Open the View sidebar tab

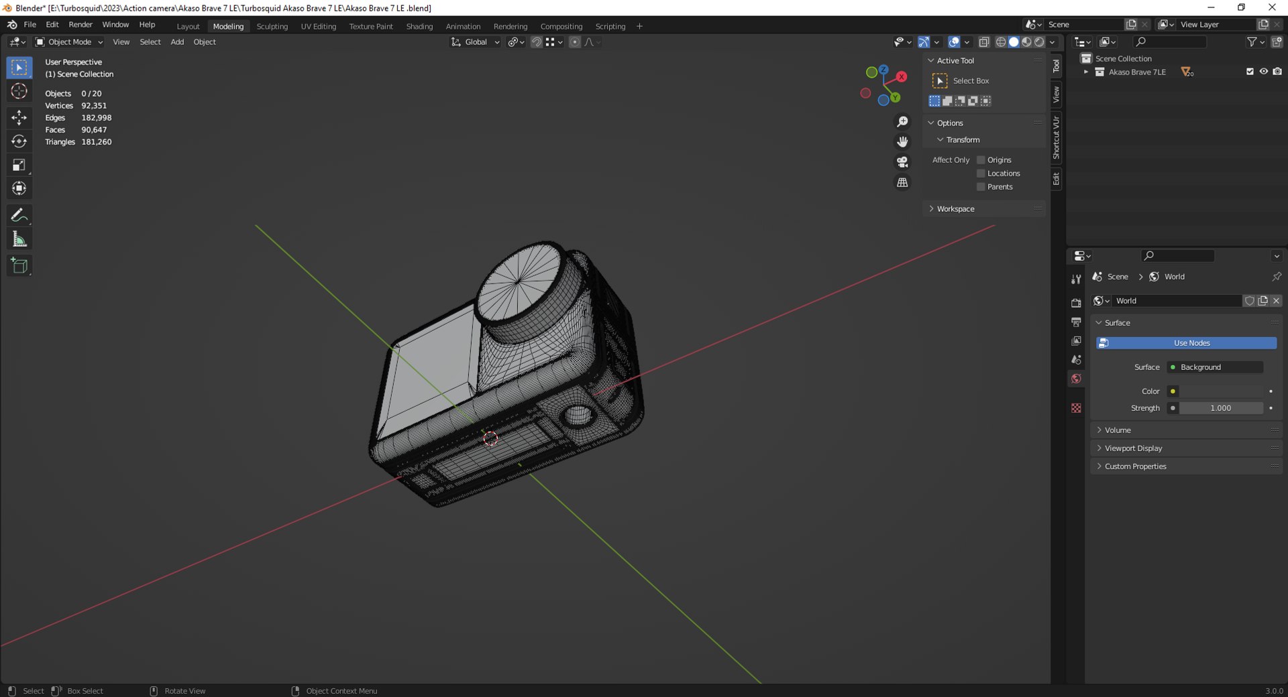[x=1056, y=94]
